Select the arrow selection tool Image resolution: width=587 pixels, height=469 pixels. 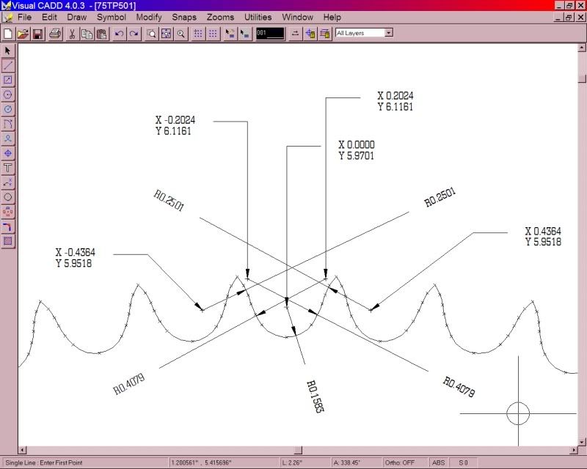pos(9,51)
